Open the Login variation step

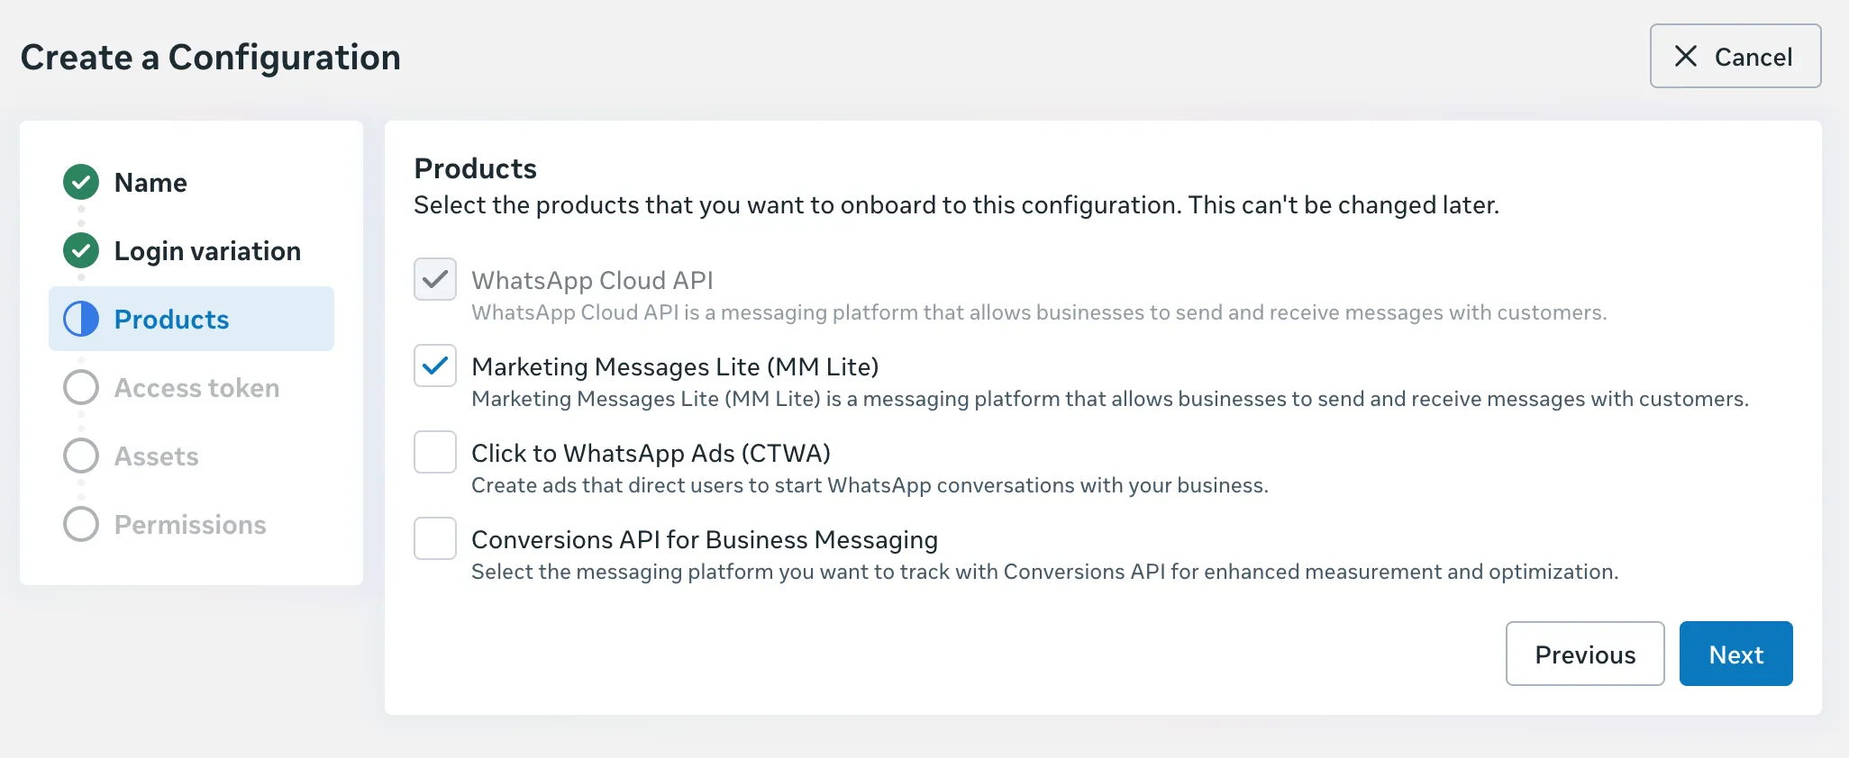[x=207, y=251]
